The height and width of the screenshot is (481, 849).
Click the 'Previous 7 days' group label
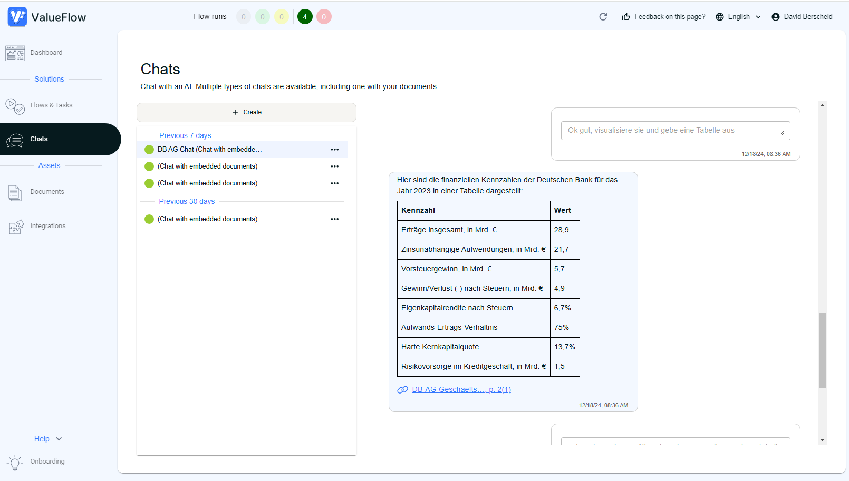tap(185, 135)
